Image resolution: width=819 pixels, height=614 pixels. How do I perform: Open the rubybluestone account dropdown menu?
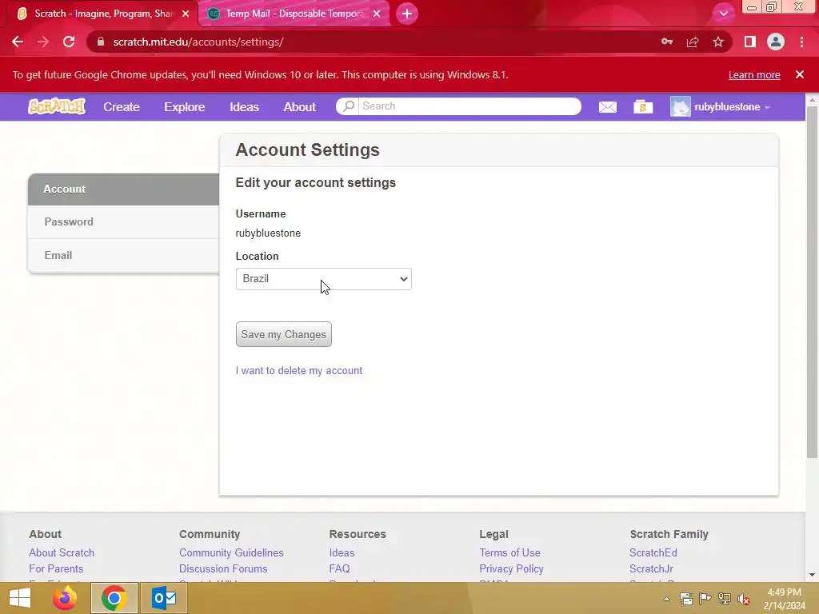click(732, 107)
